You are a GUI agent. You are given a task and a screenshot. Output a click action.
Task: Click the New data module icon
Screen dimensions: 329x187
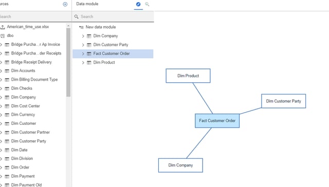pyautogui.click(x=81, y=27)
